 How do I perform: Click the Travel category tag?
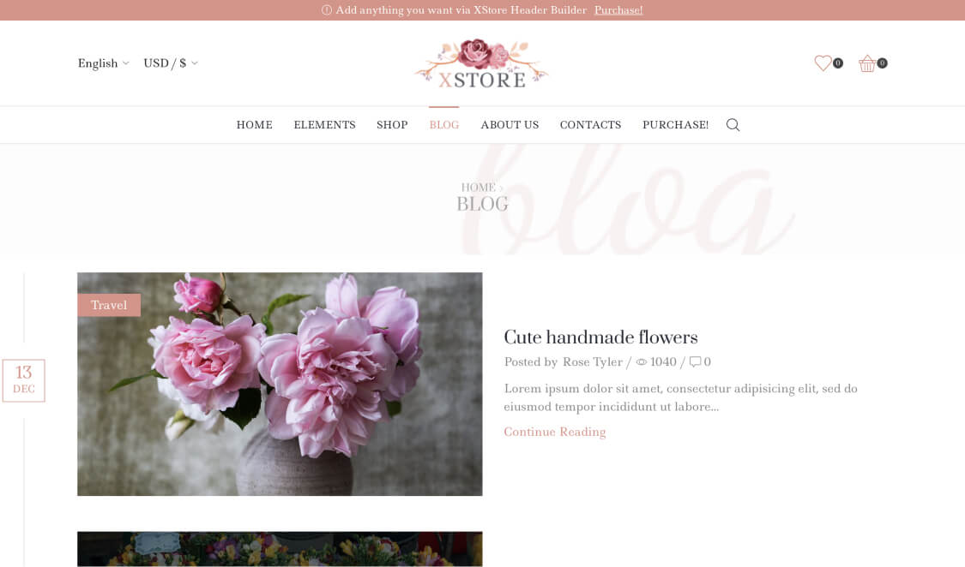coord(109,305)
